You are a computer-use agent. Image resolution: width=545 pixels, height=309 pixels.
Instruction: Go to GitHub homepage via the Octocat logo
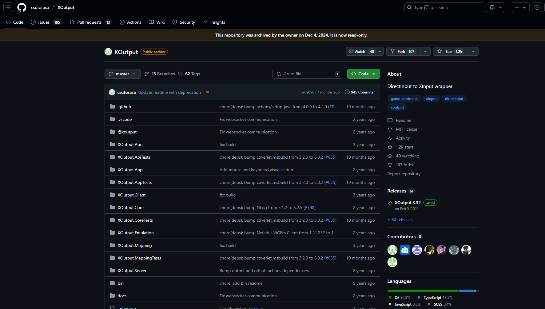click(x=22, y=7)
